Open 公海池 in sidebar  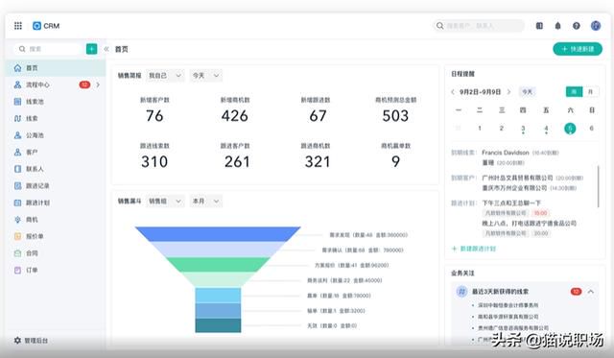pyautogui.click(x=56, y=135)
